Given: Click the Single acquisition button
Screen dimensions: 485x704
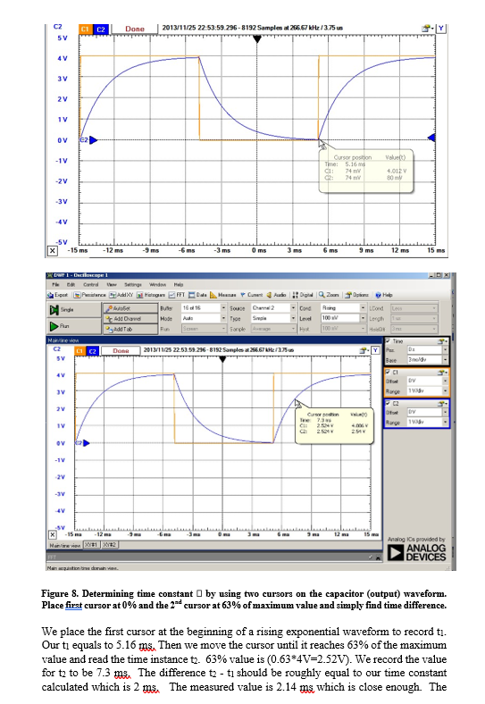Looking at the screenshot, I should (x=74, y=310).
